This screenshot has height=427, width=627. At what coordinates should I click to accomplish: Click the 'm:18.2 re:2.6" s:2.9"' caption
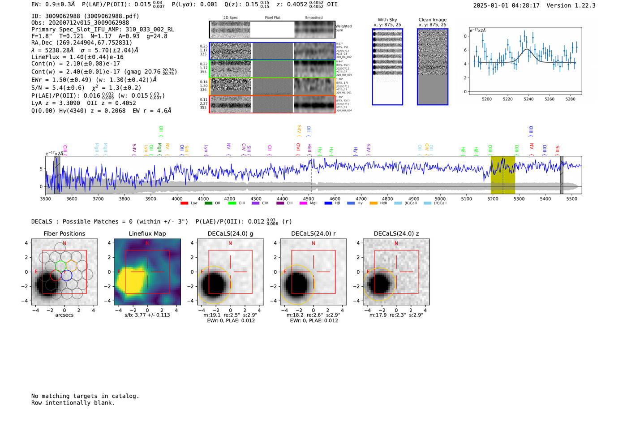(313, 315)
